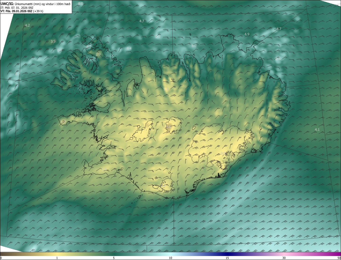Click the color scale tick label 15

tap(227, 258)
